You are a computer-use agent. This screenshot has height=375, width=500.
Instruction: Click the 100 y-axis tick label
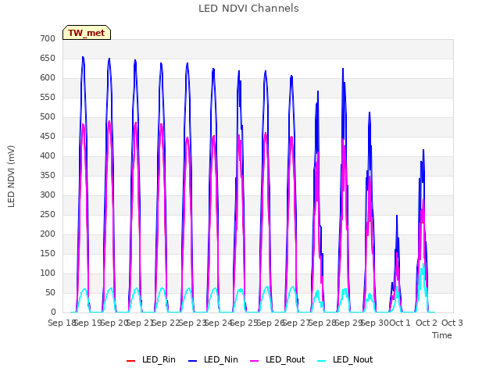point(48,273)
